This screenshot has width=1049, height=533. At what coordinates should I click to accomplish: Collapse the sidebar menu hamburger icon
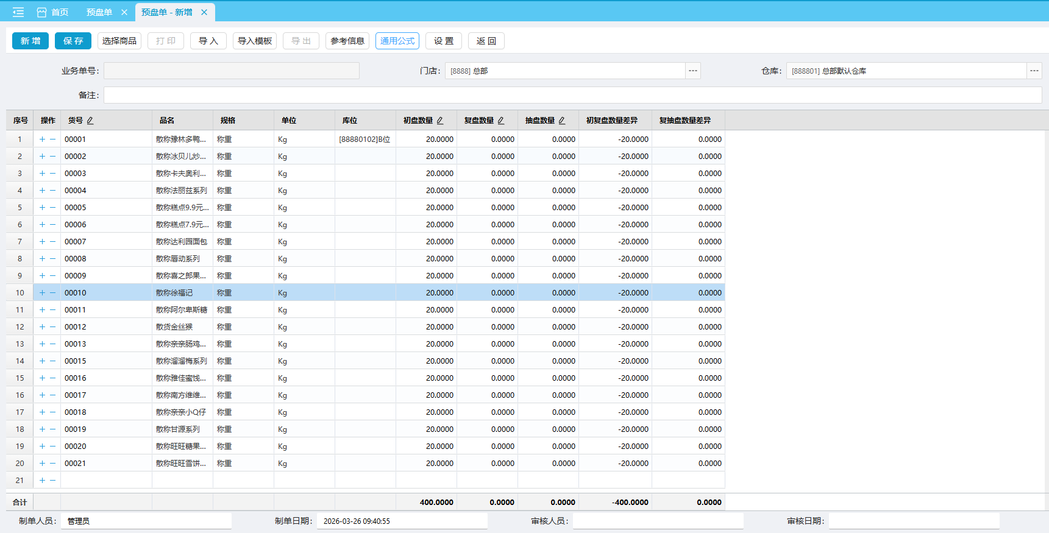18,12
